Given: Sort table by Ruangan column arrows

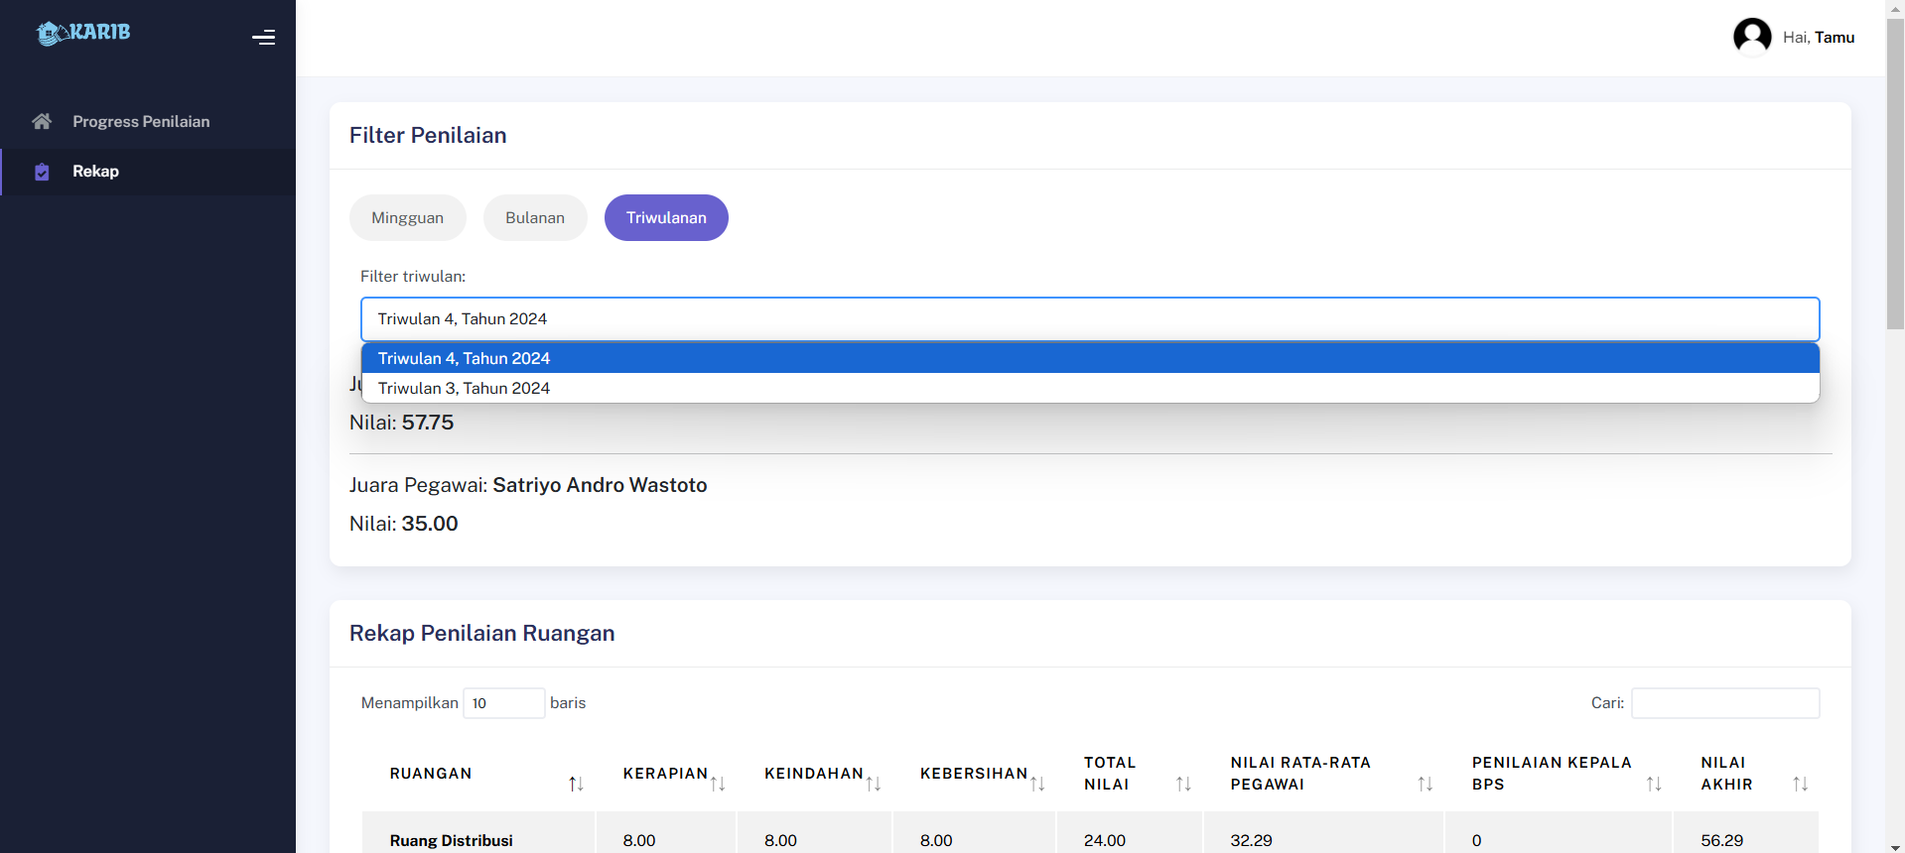Looking at the screenshot, I should (576, 784).
